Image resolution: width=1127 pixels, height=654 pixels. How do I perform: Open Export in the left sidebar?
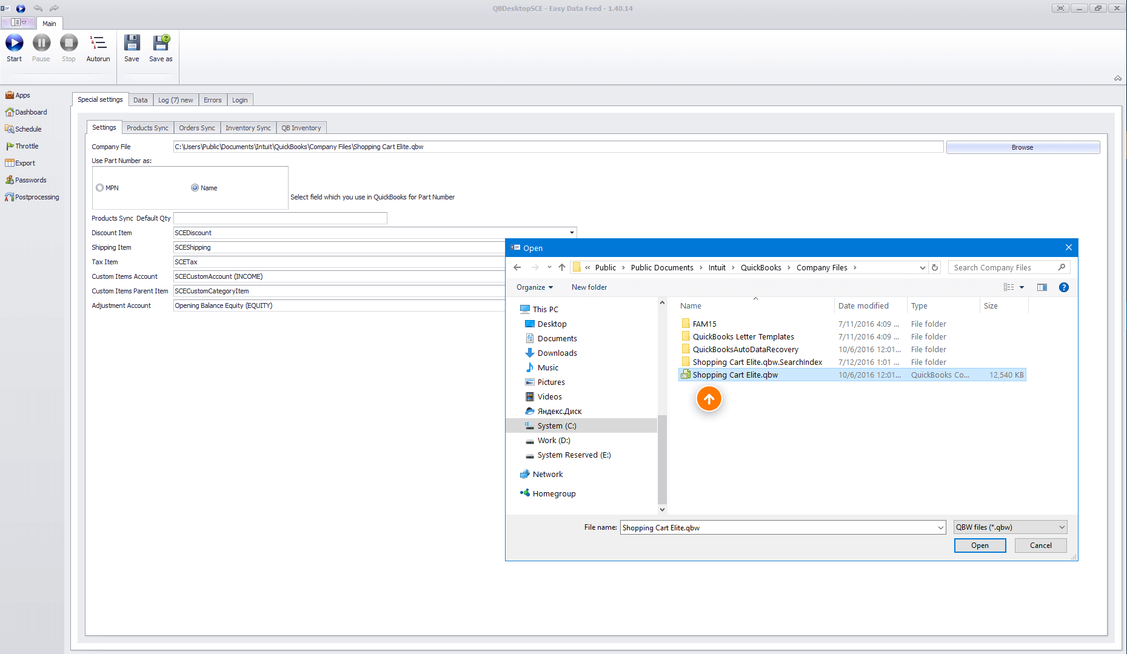20,163
